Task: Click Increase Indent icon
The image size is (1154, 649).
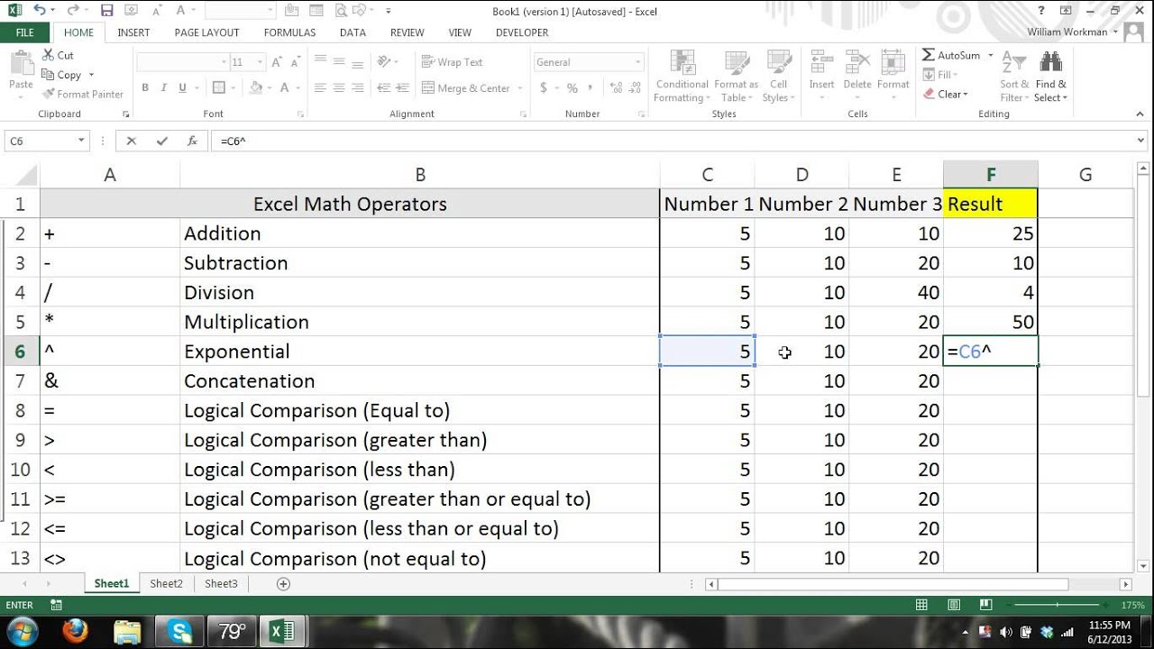Action: coord(402,88)
